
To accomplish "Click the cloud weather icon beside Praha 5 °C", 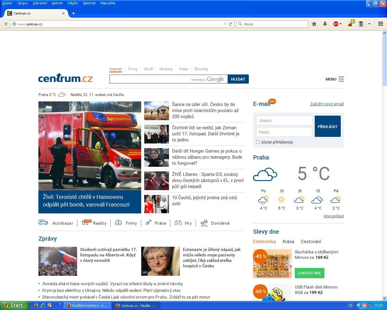I will tap(62, 94).
